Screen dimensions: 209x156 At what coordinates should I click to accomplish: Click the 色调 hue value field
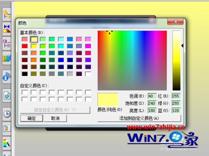152,96
